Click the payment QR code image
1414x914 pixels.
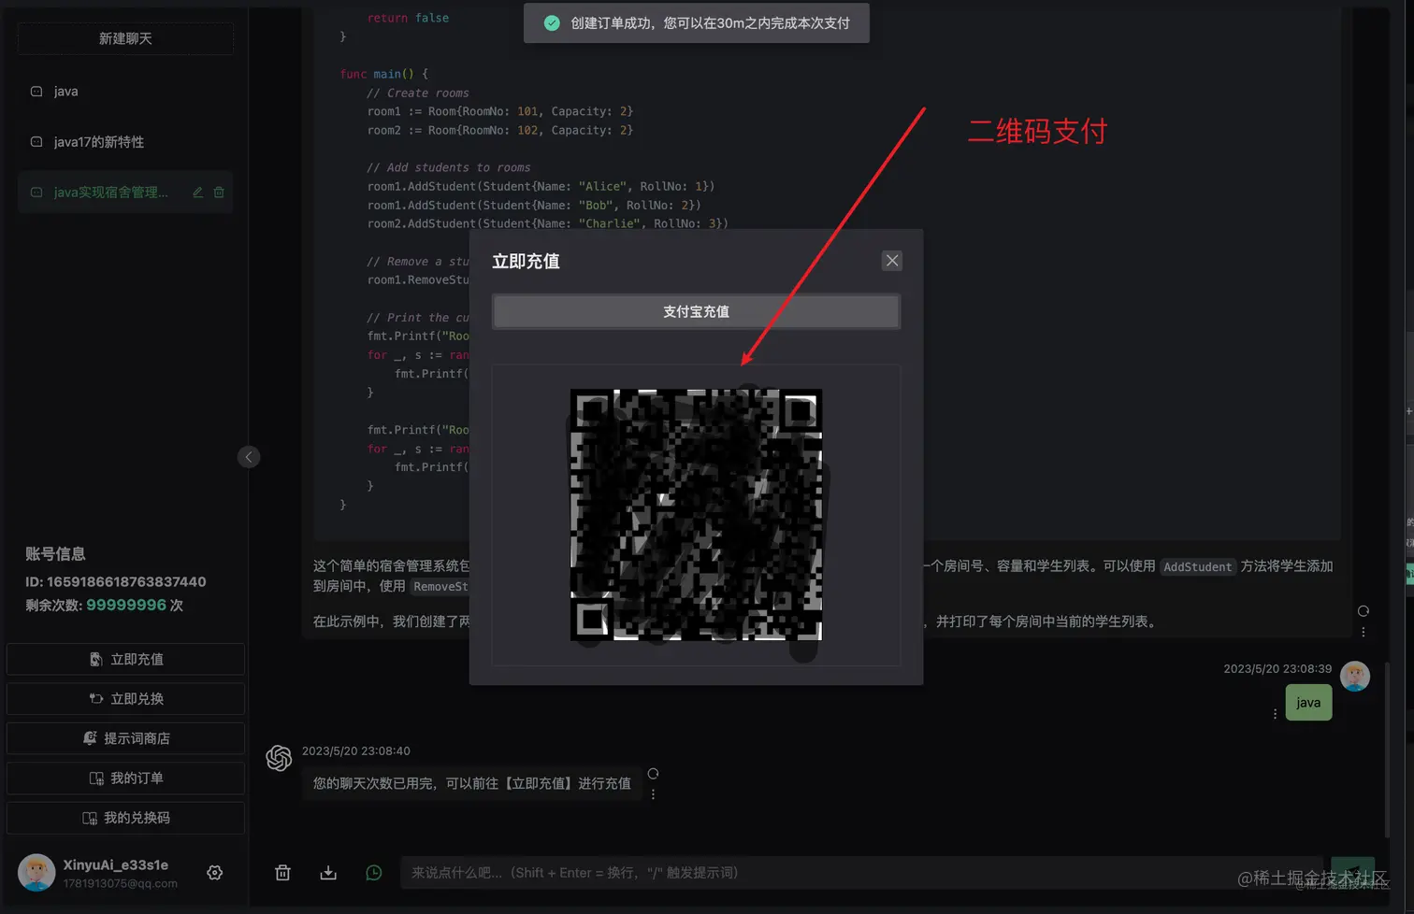pos(696,515)
